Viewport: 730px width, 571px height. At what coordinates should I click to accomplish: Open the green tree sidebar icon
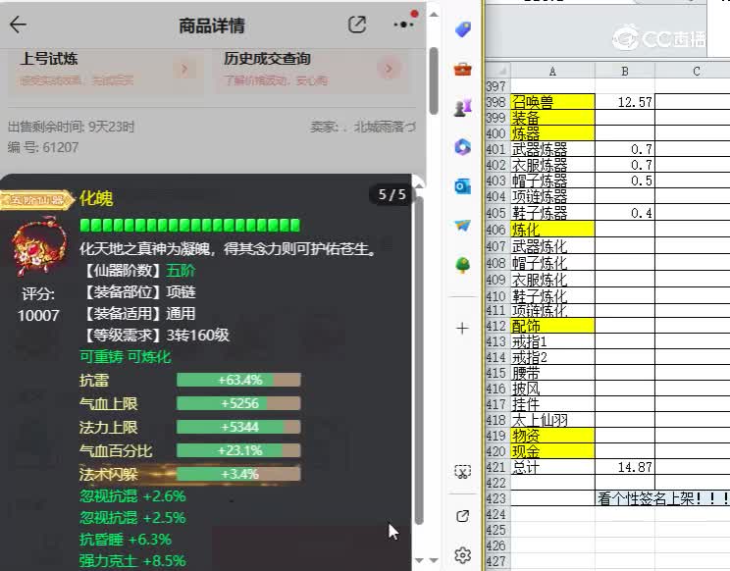click(x=463, y=265)
